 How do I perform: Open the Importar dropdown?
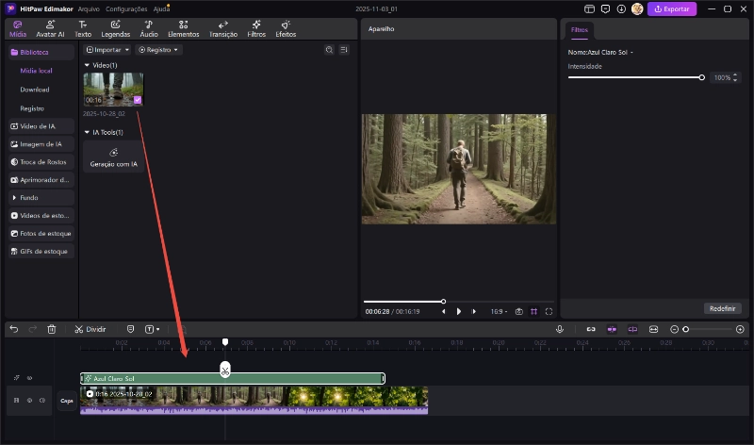107,49
